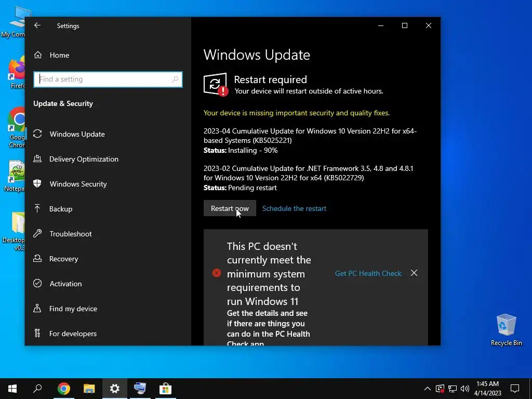Open the Action Center notifications icon
Image resolution: width=532 pixels, height=399 pixels.
tap(515, 389)
